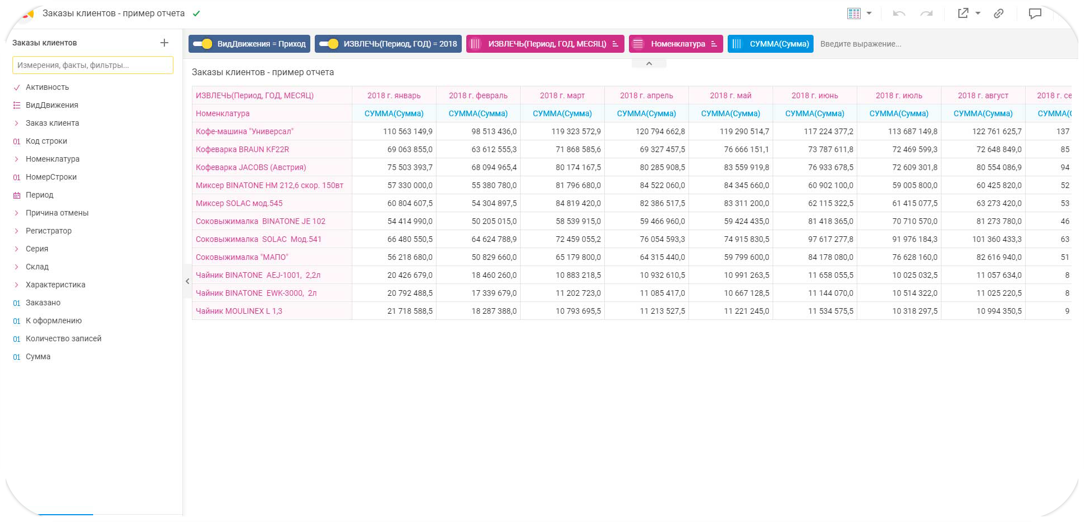This screenshot has height=522, width=1084.
Task: Click the СУММА(Сумма) blue chip
Action: (x=770, y=44)
